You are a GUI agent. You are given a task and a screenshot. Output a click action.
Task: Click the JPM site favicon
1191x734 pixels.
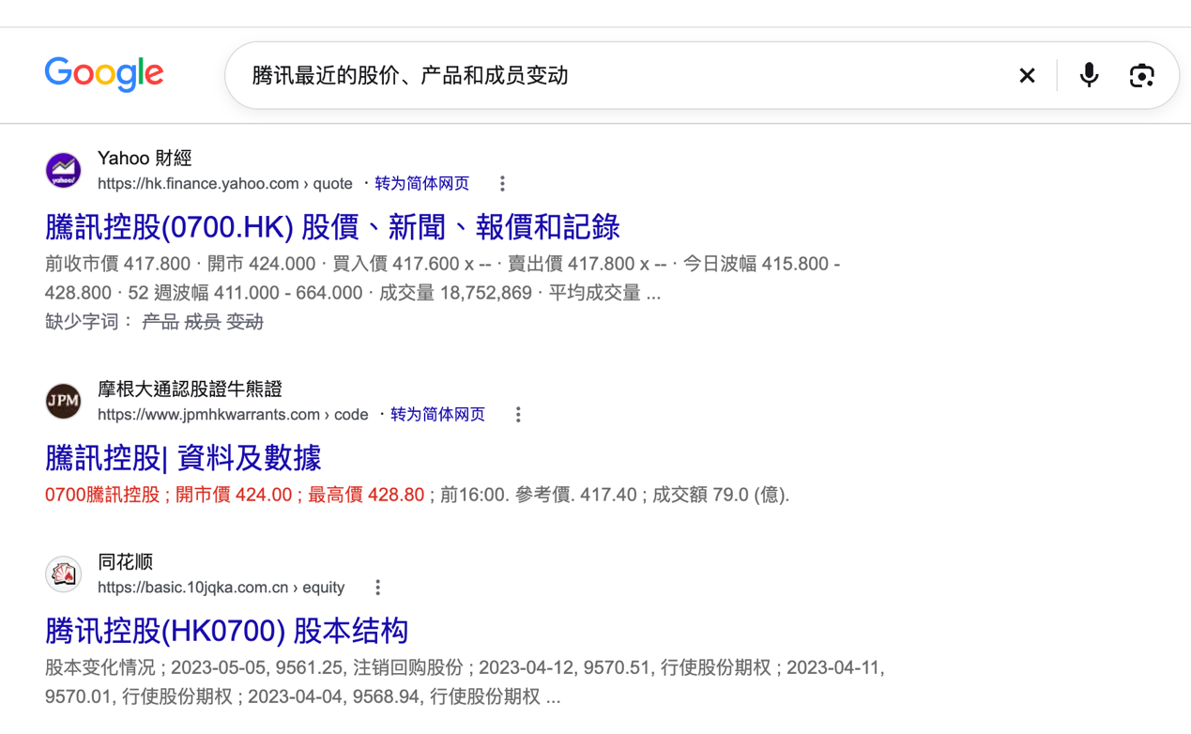pyautogui.click(x=64, y=402)
